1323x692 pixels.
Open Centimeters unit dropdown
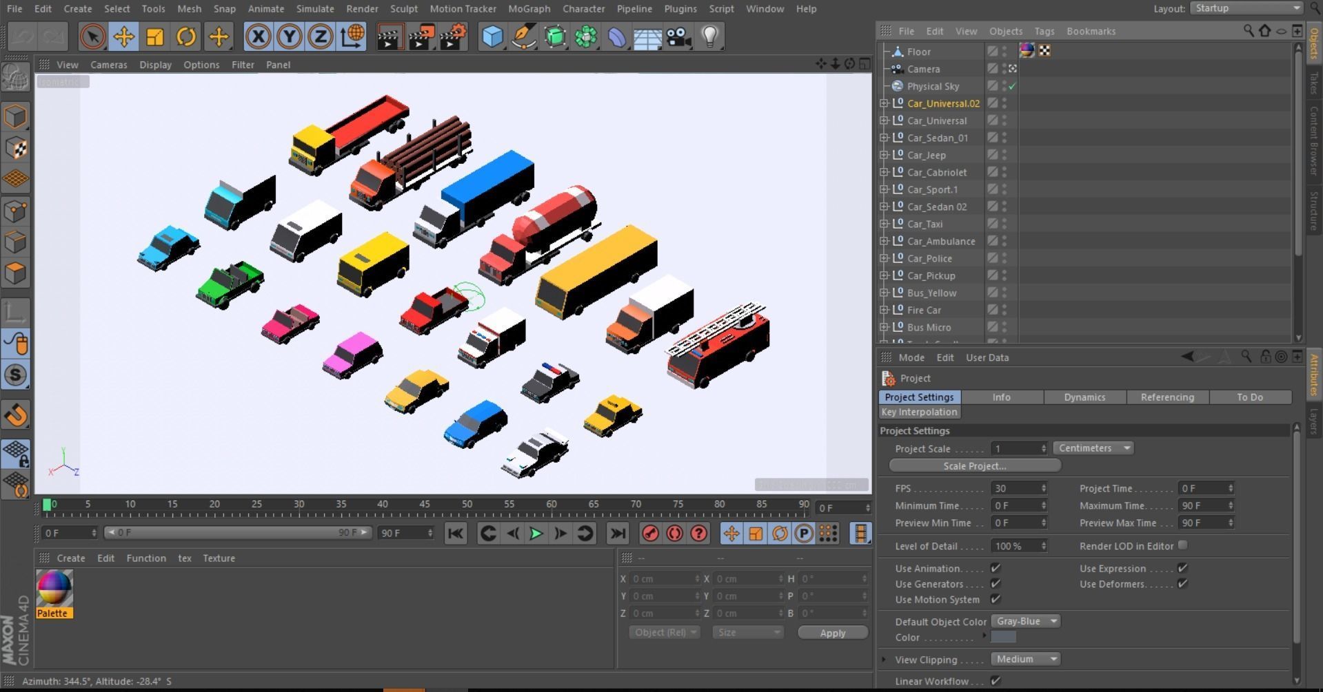(1093, 448)
